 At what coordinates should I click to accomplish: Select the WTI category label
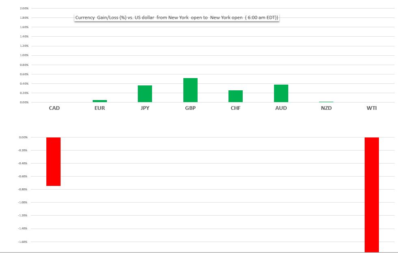(x=372, y=108)
